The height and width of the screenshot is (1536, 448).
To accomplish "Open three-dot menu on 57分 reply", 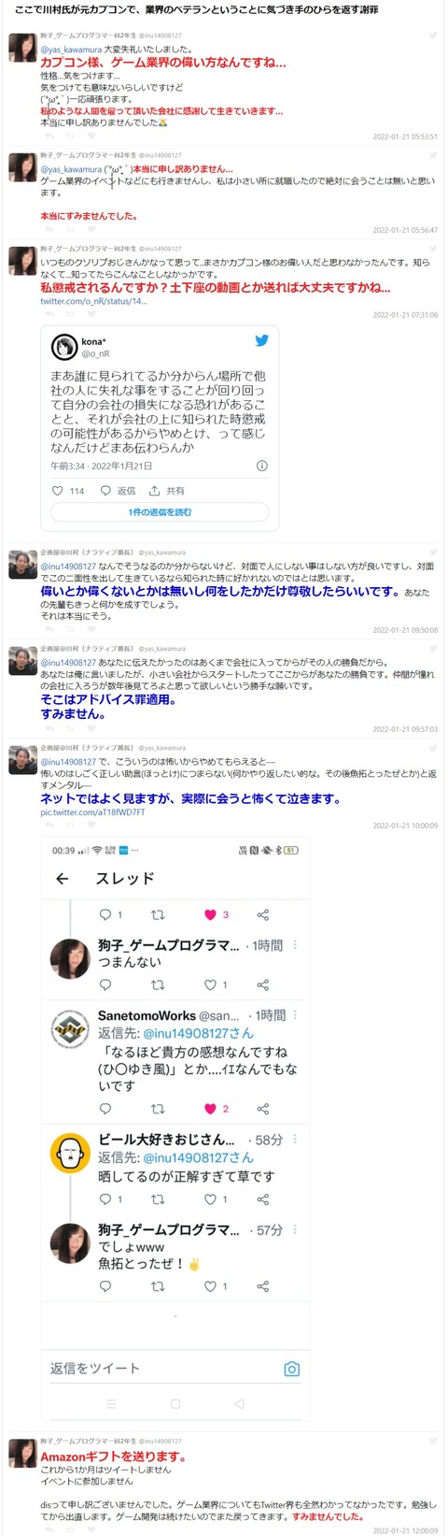I will pos(295,1230).
